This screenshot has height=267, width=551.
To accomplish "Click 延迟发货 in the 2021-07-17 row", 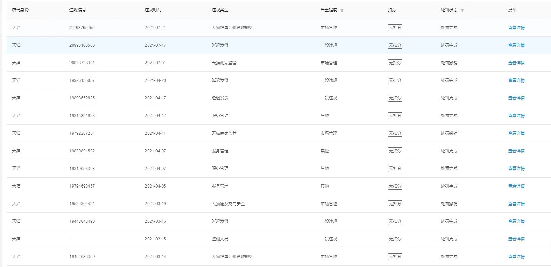I will click(x=220, y=45).
